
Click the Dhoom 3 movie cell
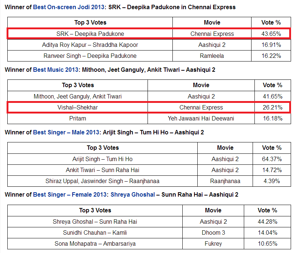point(213,232)
